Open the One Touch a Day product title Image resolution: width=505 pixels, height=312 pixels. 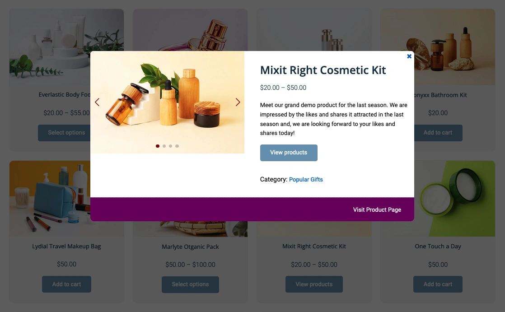pos(438,247)
